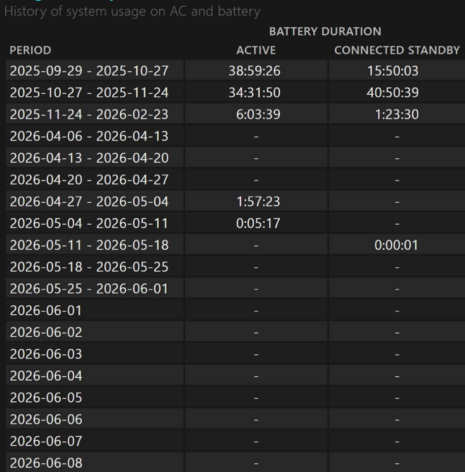Screen dimensions: 465x472
Task: Click connected standby value 1:23:30
Action: point(397,114)
